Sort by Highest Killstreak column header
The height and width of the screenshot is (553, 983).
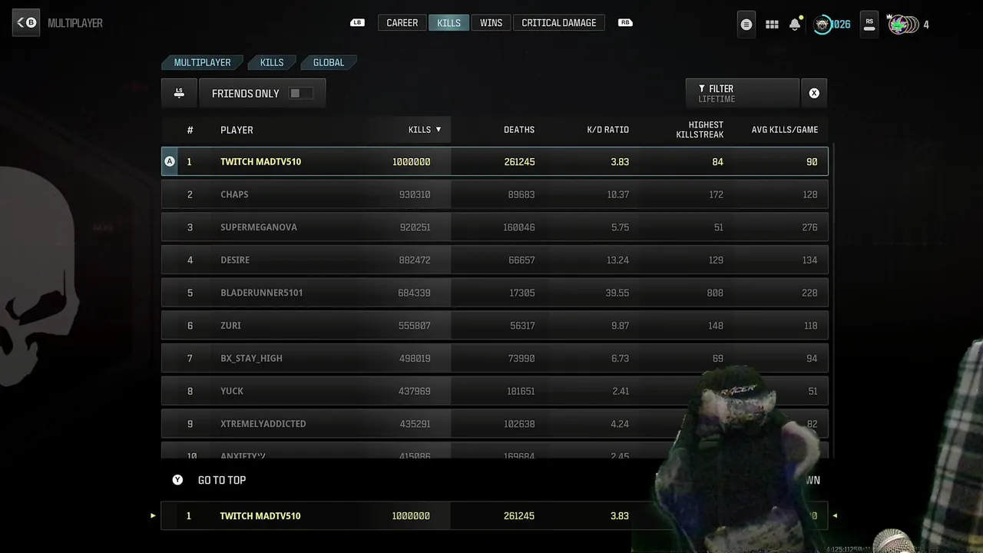(x=700, y=130)
